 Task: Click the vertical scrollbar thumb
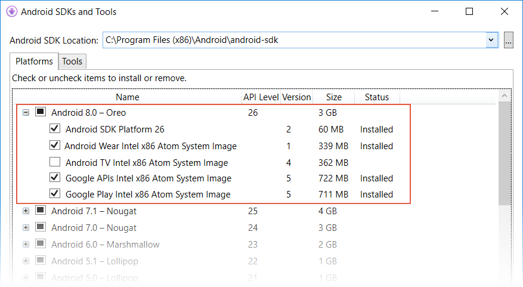click(x=505, y=153)
